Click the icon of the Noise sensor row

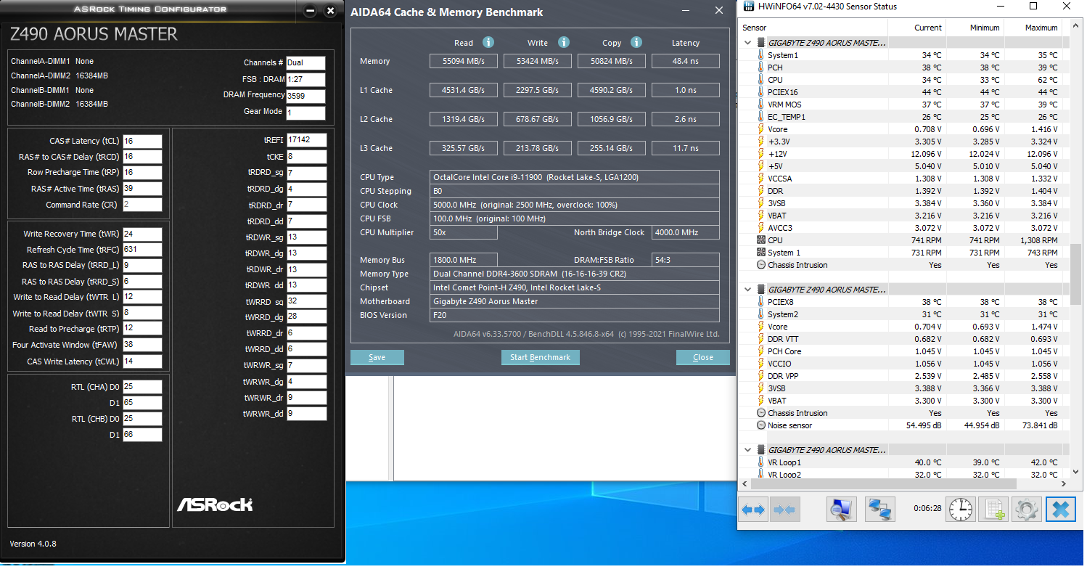click(x=760, y=425)
